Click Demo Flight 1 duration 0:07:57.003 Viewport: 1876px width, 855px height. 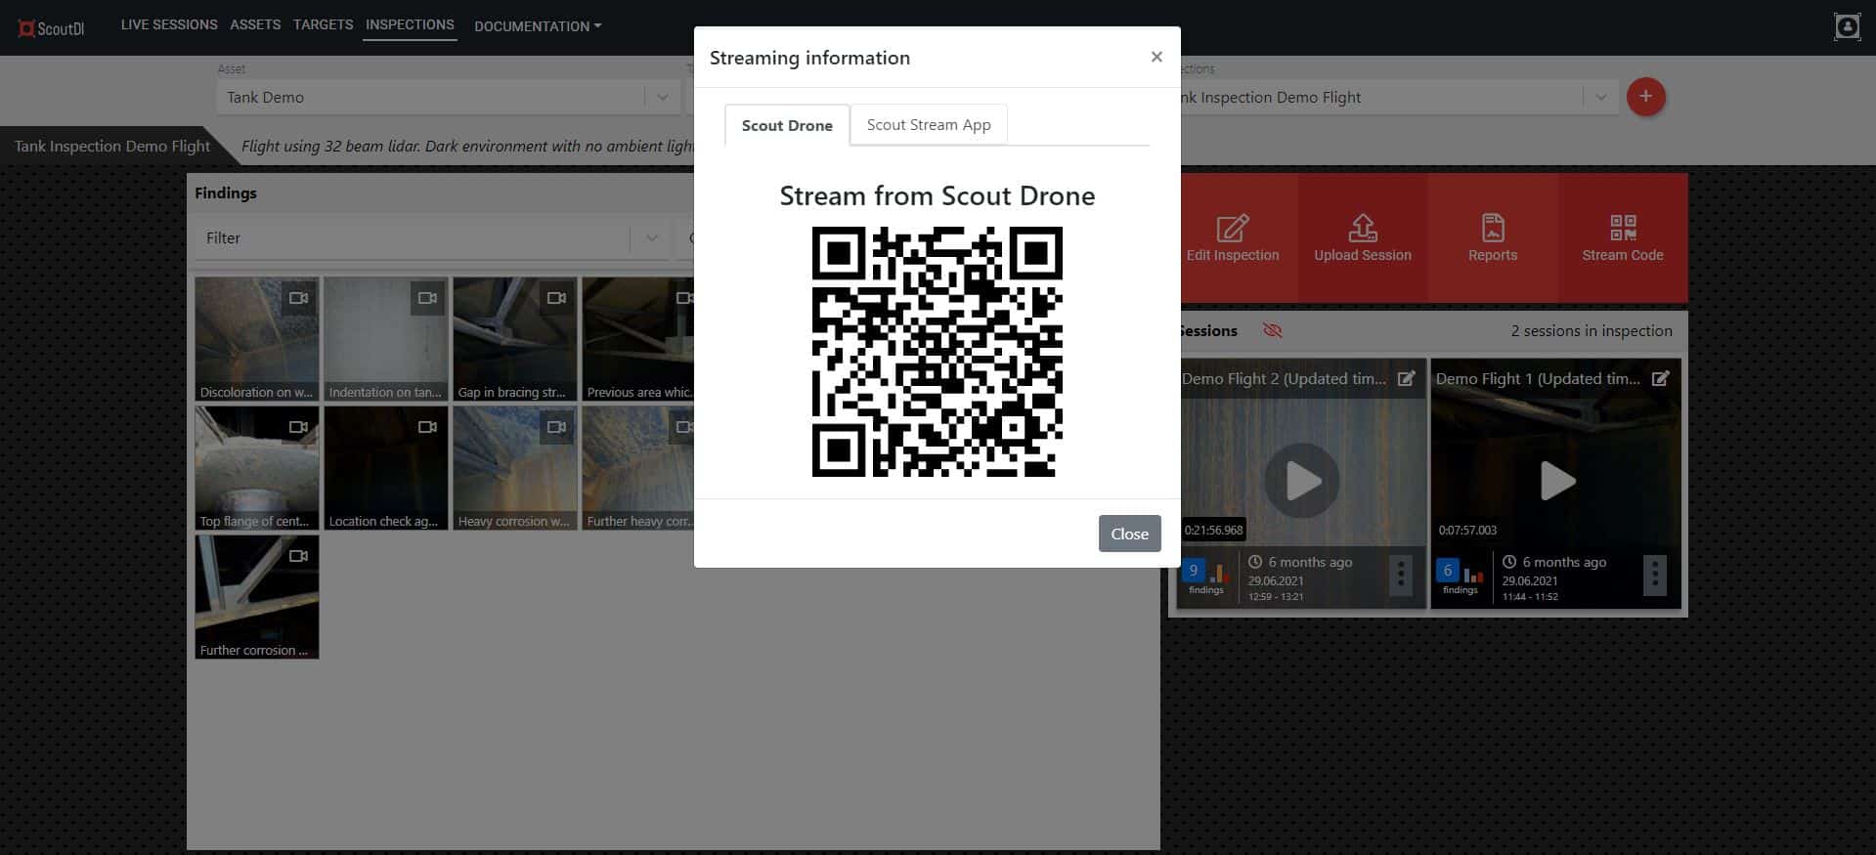(x=1466, y=531)
